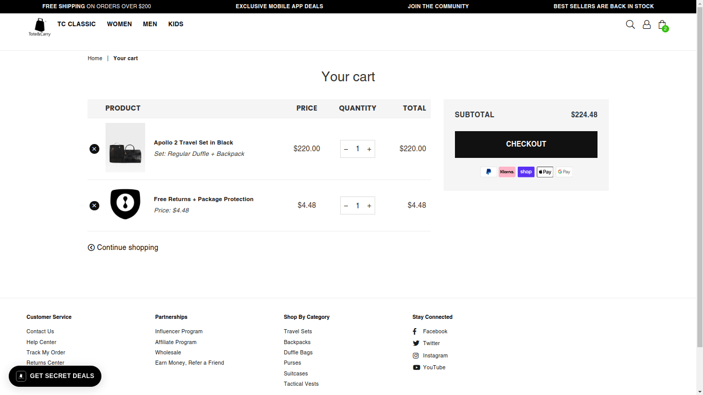Select the PayPal payment icon
This screenshot has width=703, height=395.
[x=488, y=172]
